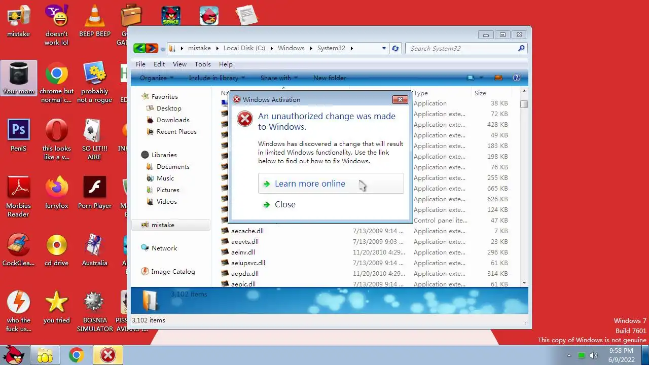Select the 'cd drive' desktop icon
649x365 pixels.
(56, 250)
